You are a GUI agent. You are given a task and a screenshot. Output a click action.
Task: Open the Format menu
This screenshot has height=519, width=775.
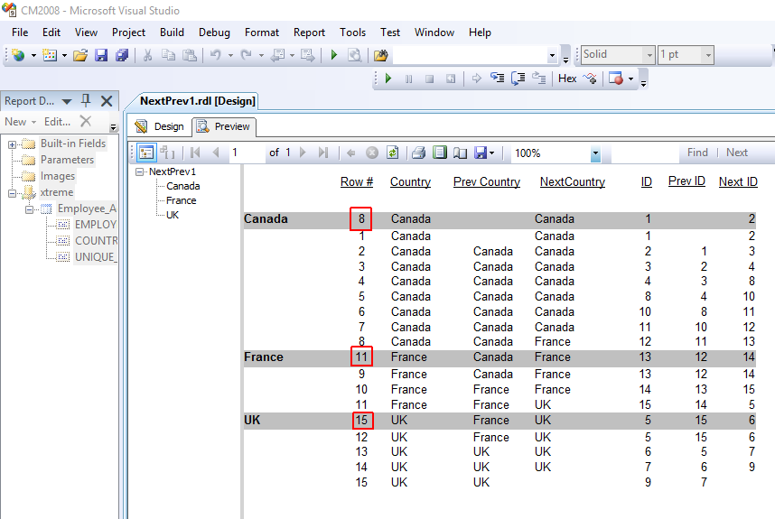[x=261, y=32]
